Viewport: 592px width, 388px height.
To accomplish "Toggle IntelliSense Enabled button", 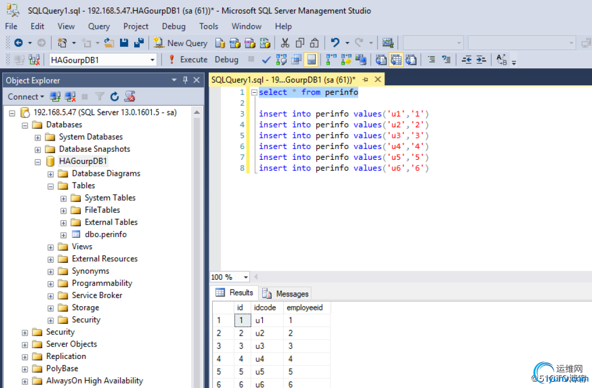I will tap(311, 60).
